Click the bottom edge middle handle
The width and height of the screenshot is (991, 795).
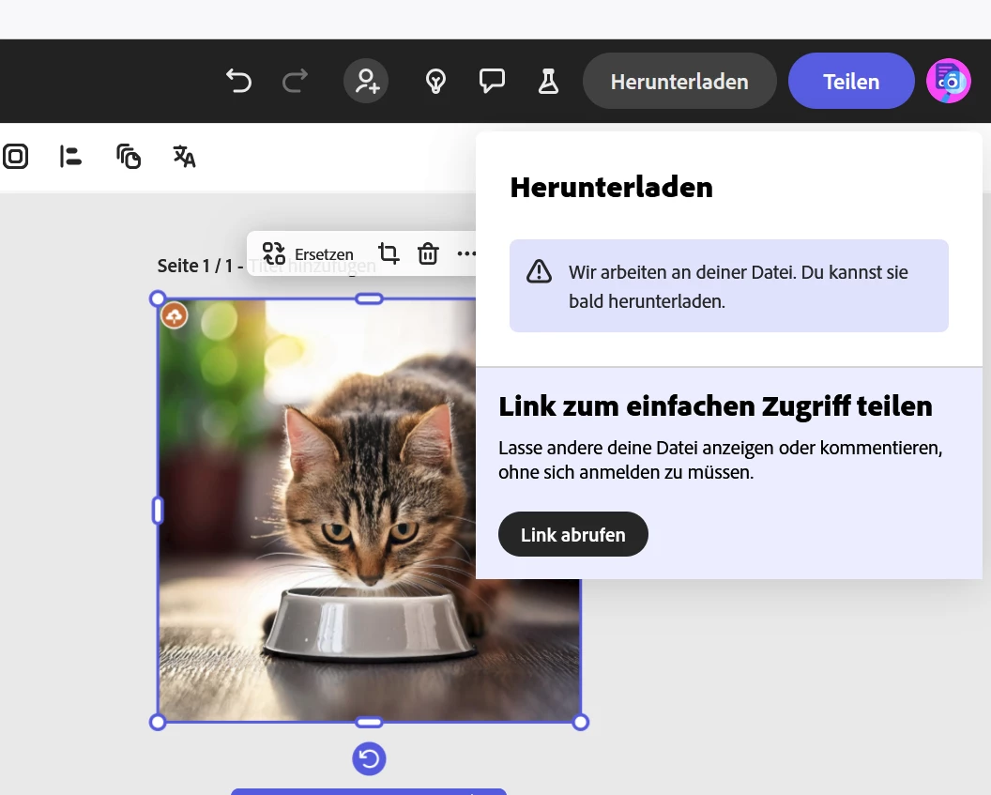point(369,723)
